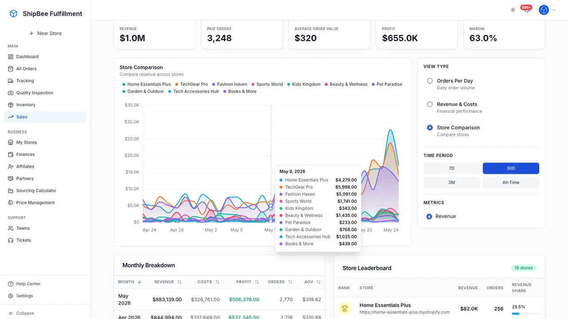Sort Monthly Breakdown by Revenue column
The width and height of the screenshot is (568, 319).
coord(168,282)
